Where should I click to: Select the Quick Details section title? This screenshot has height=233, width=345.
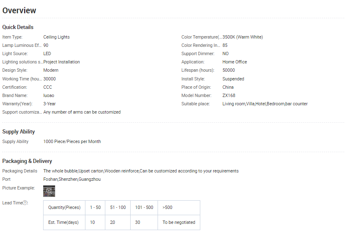click(18, 27)
